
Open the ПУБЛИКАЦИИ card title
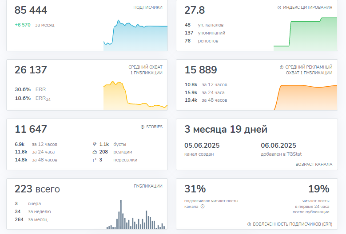pos(148,186)
